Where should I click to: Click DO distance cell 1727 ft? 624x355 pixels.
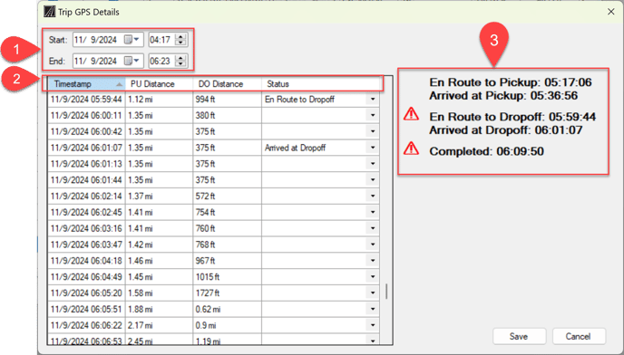pyautogui.click(x=228, y=293)
